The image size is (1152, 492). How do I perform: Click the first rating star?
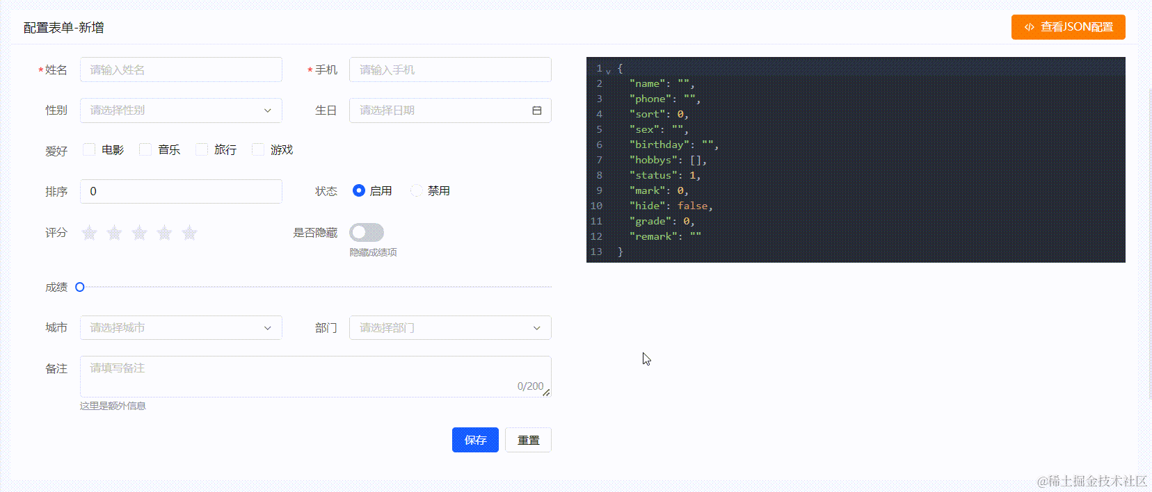(89, 233)
